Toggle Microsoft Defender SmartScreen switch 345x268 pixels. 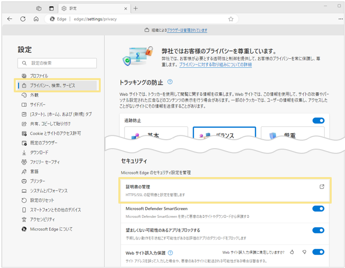[x=318, y=208]
